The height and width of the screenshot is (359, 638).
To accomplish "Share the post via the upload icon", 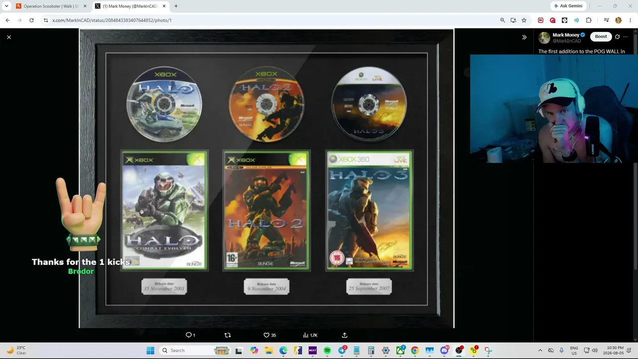I will coord(344,335).
